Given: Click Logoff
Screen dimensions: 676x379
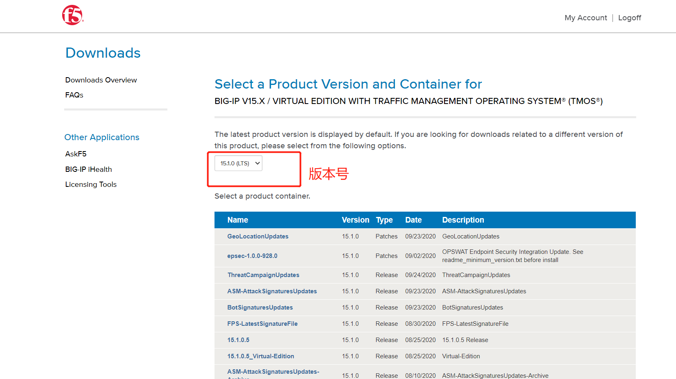Looking at the screenshot, I should (x=629, y=17).
